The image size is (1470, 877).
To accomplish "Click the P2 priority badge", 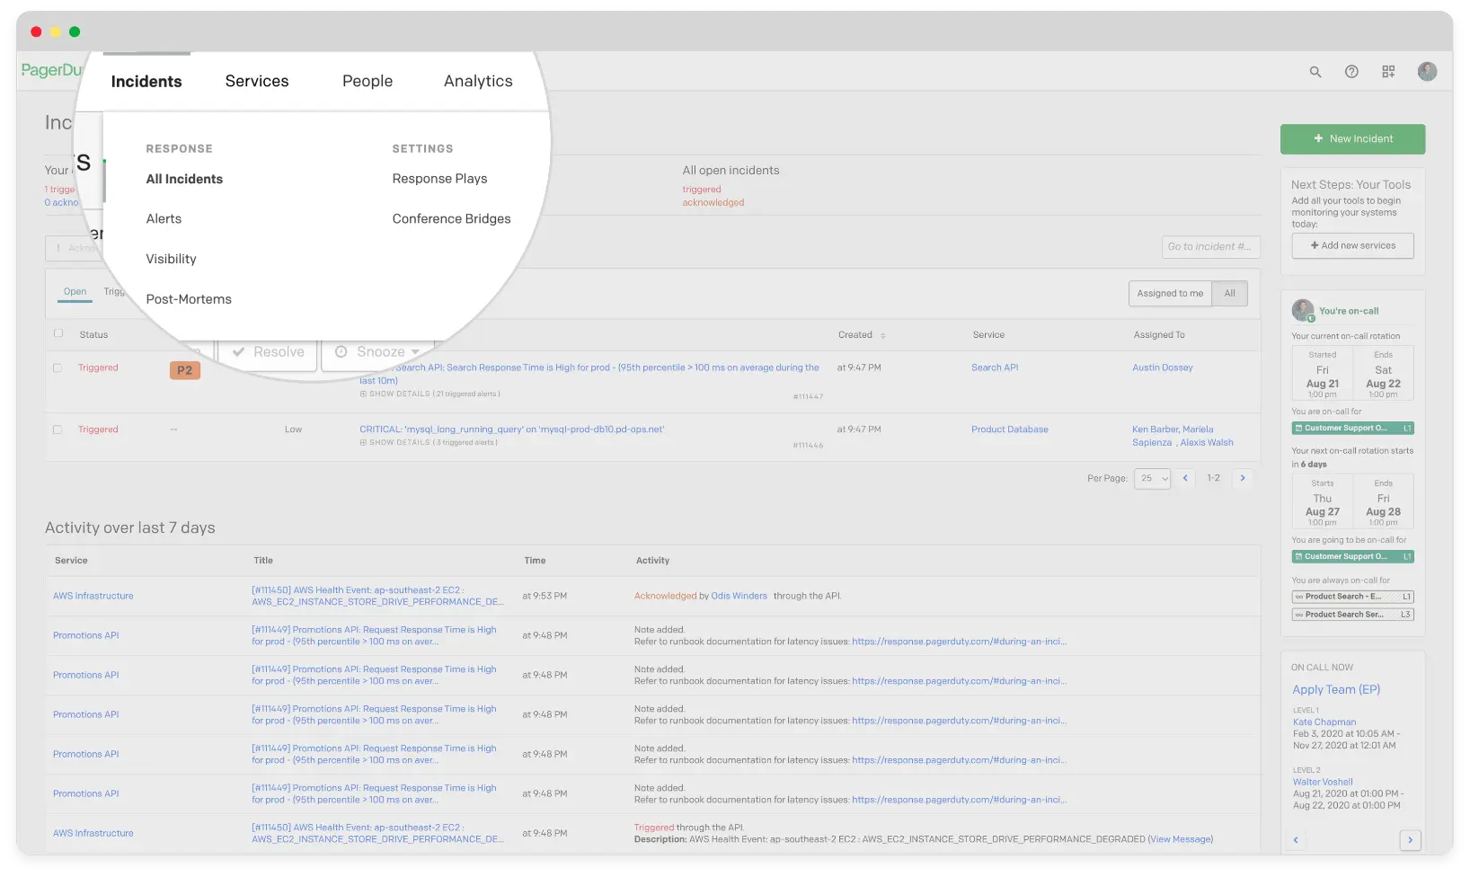I will pos(184,370).
